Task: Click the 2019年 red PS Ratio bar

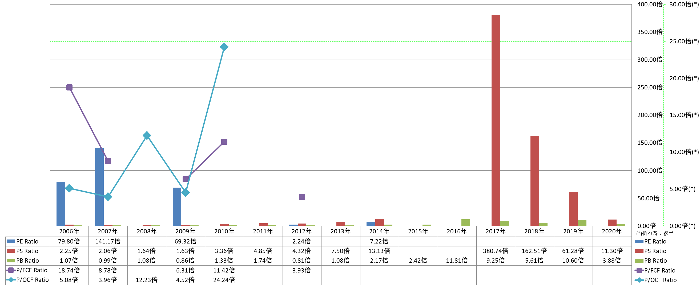Action: point(573,209)
